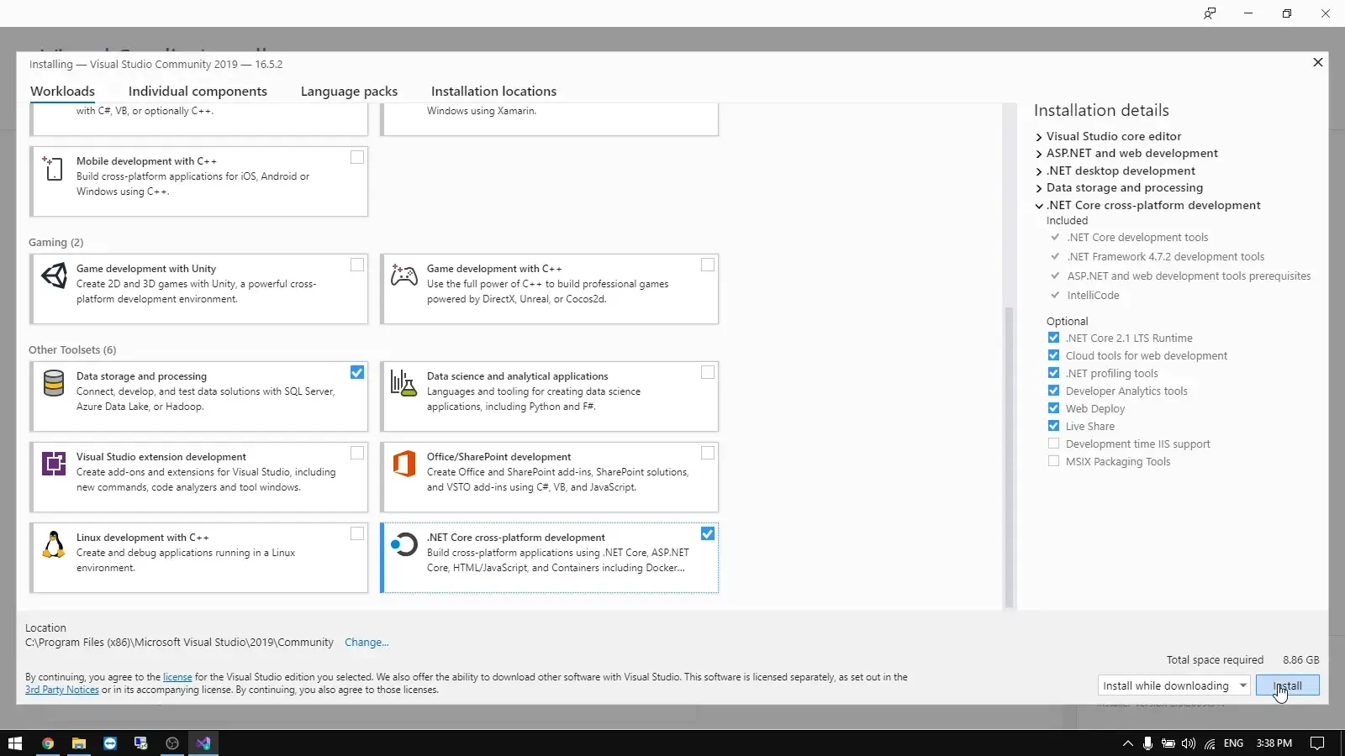
Task: Click the Office/SharePoint development icon
Action: click(403, 465)
